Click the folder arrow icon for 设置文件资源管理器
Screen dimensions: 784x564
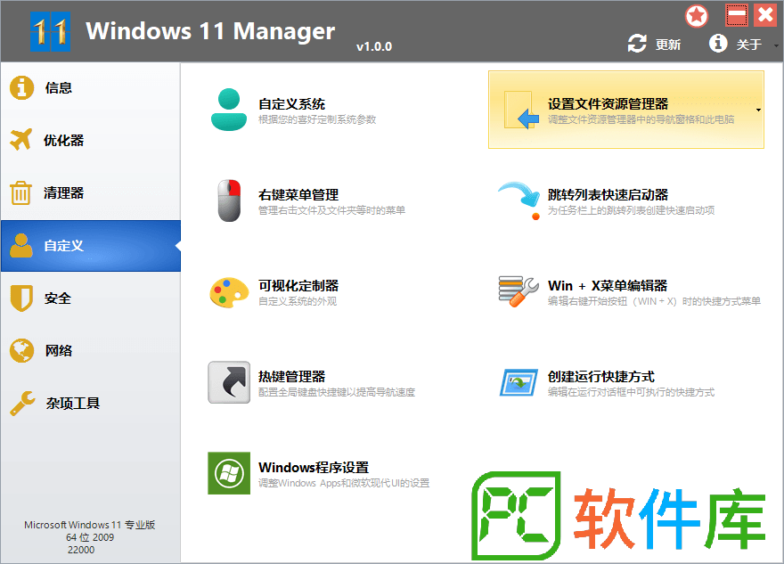pyautogui.click(x=521, y=110)
